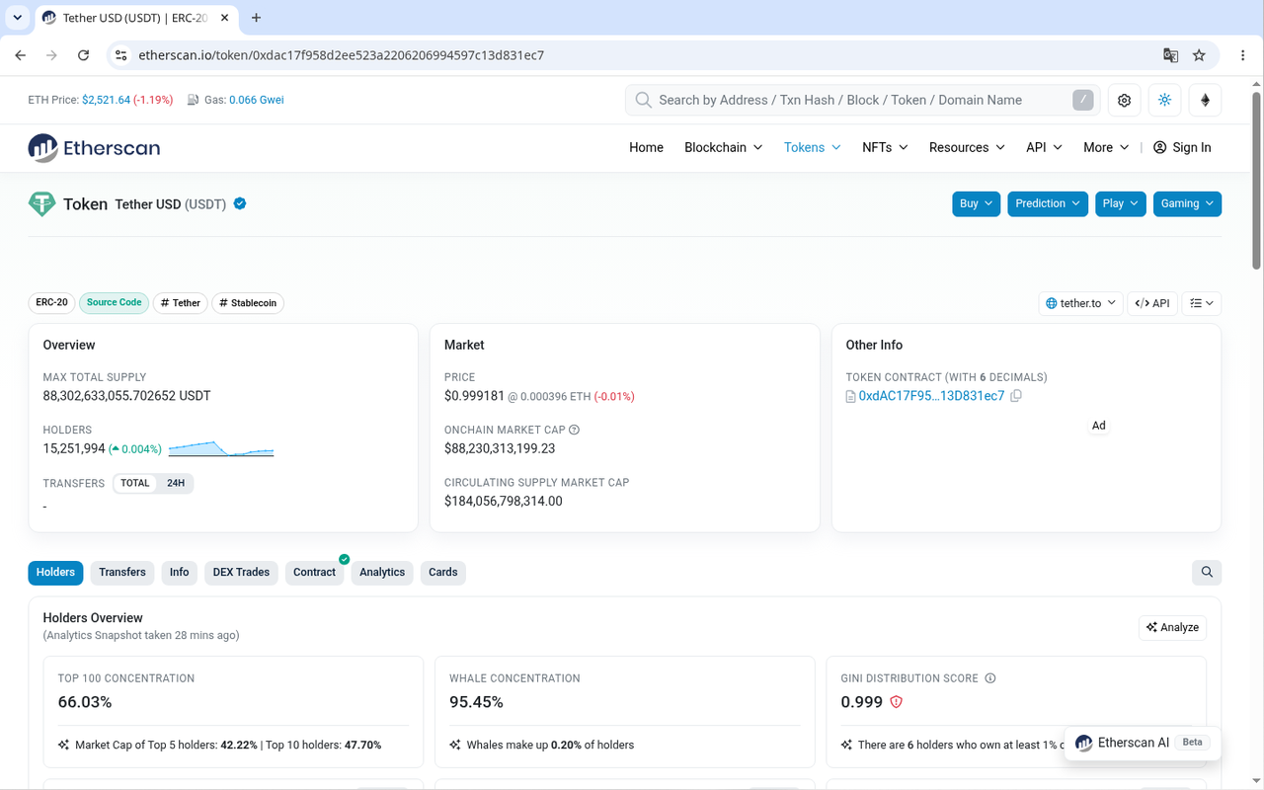
Task: Click the red Gini warning shield icon
Action: (x=897, y=702)
